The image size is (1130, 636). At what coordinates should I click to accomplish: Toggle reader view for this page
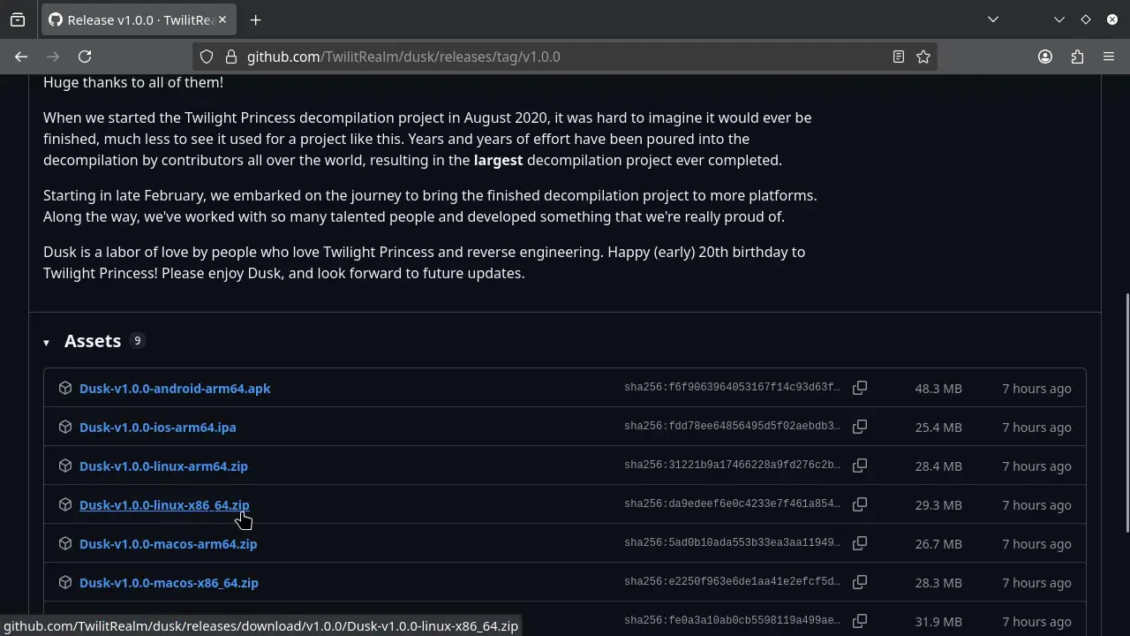[899, 57]
